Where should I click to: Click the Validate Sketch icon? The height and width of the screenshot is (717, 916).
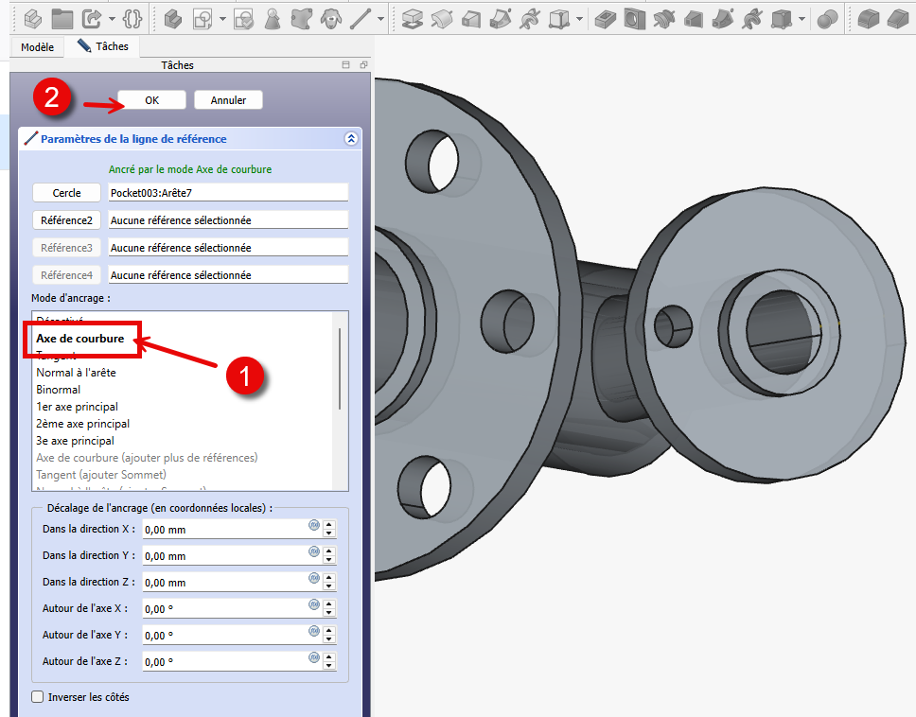[244, 18]
